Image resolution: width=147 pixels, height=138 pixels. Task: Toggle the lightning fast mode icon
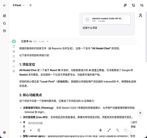tap(31, 5)
